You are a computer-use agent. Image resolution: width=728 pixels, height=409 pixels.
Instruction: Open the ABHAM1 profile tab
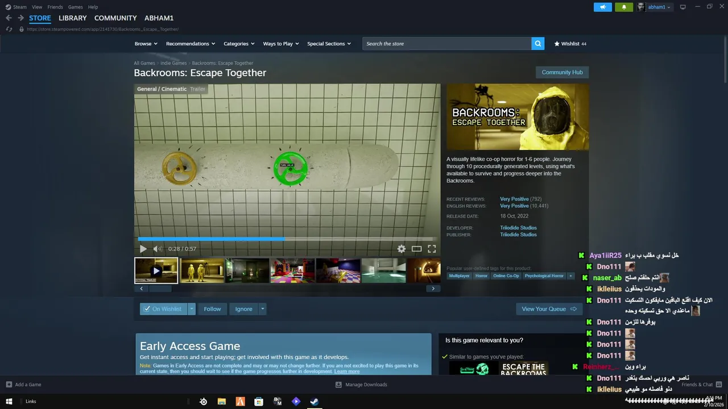click(159, 18)
